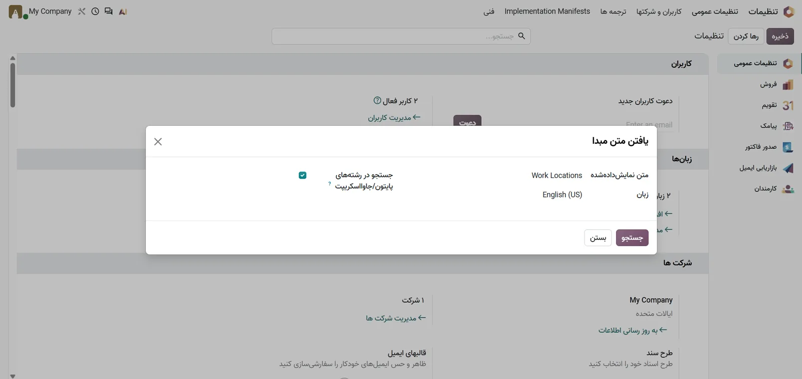This screenshot has width=802, height=379.
Task: Select the تقویم calendar '31' icon
Action: 788,105
